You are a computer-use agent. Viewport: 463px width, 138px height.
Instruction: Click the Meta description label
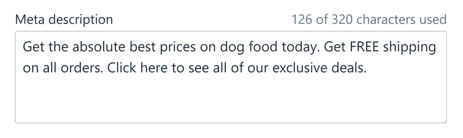(x=64, y=20)
